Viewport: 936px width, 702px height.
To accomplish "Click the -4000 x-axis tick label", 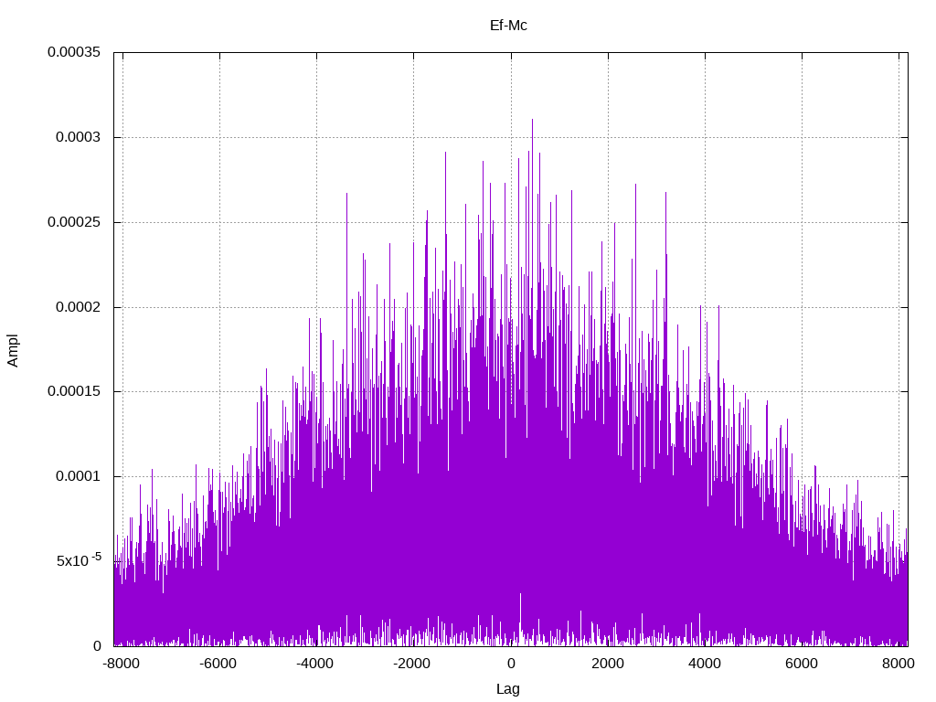I will pos(315,664).
